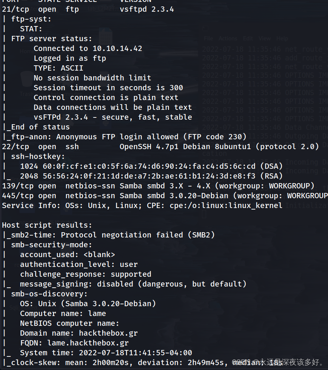
Task: Select the Trash desktop icon
Action: tap(27, 84)
